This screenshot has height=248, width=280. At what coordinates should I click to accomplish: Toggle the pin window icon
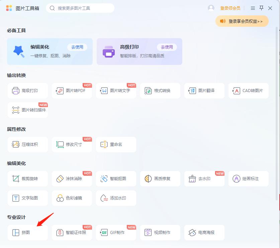coord(261,8)
